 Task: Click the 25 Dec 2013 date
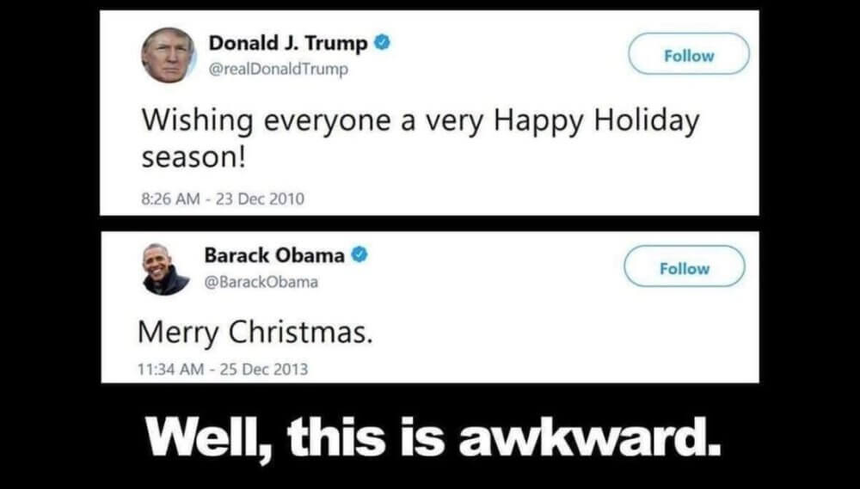[x=264, y=370]
